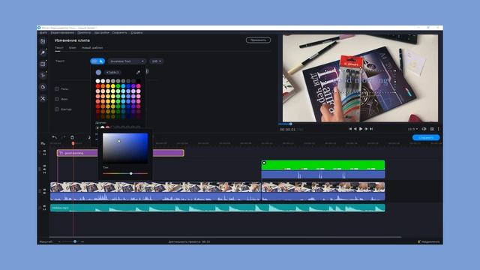Enable the Тень (shadow) checkbox
Viewport: 480px width, 270px height.
click(x=57, y=88)
